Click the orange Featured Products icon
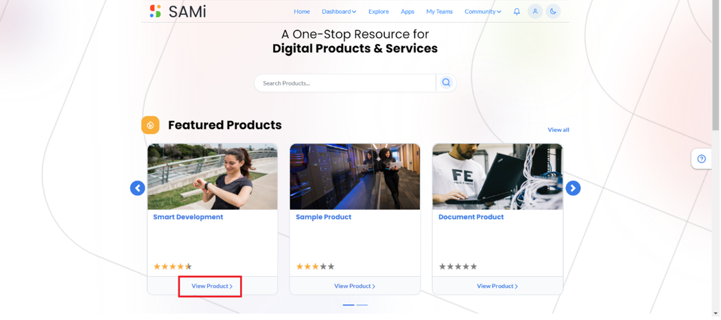The image size is (721, 320). pyautogui.click(x=150, y=125)
